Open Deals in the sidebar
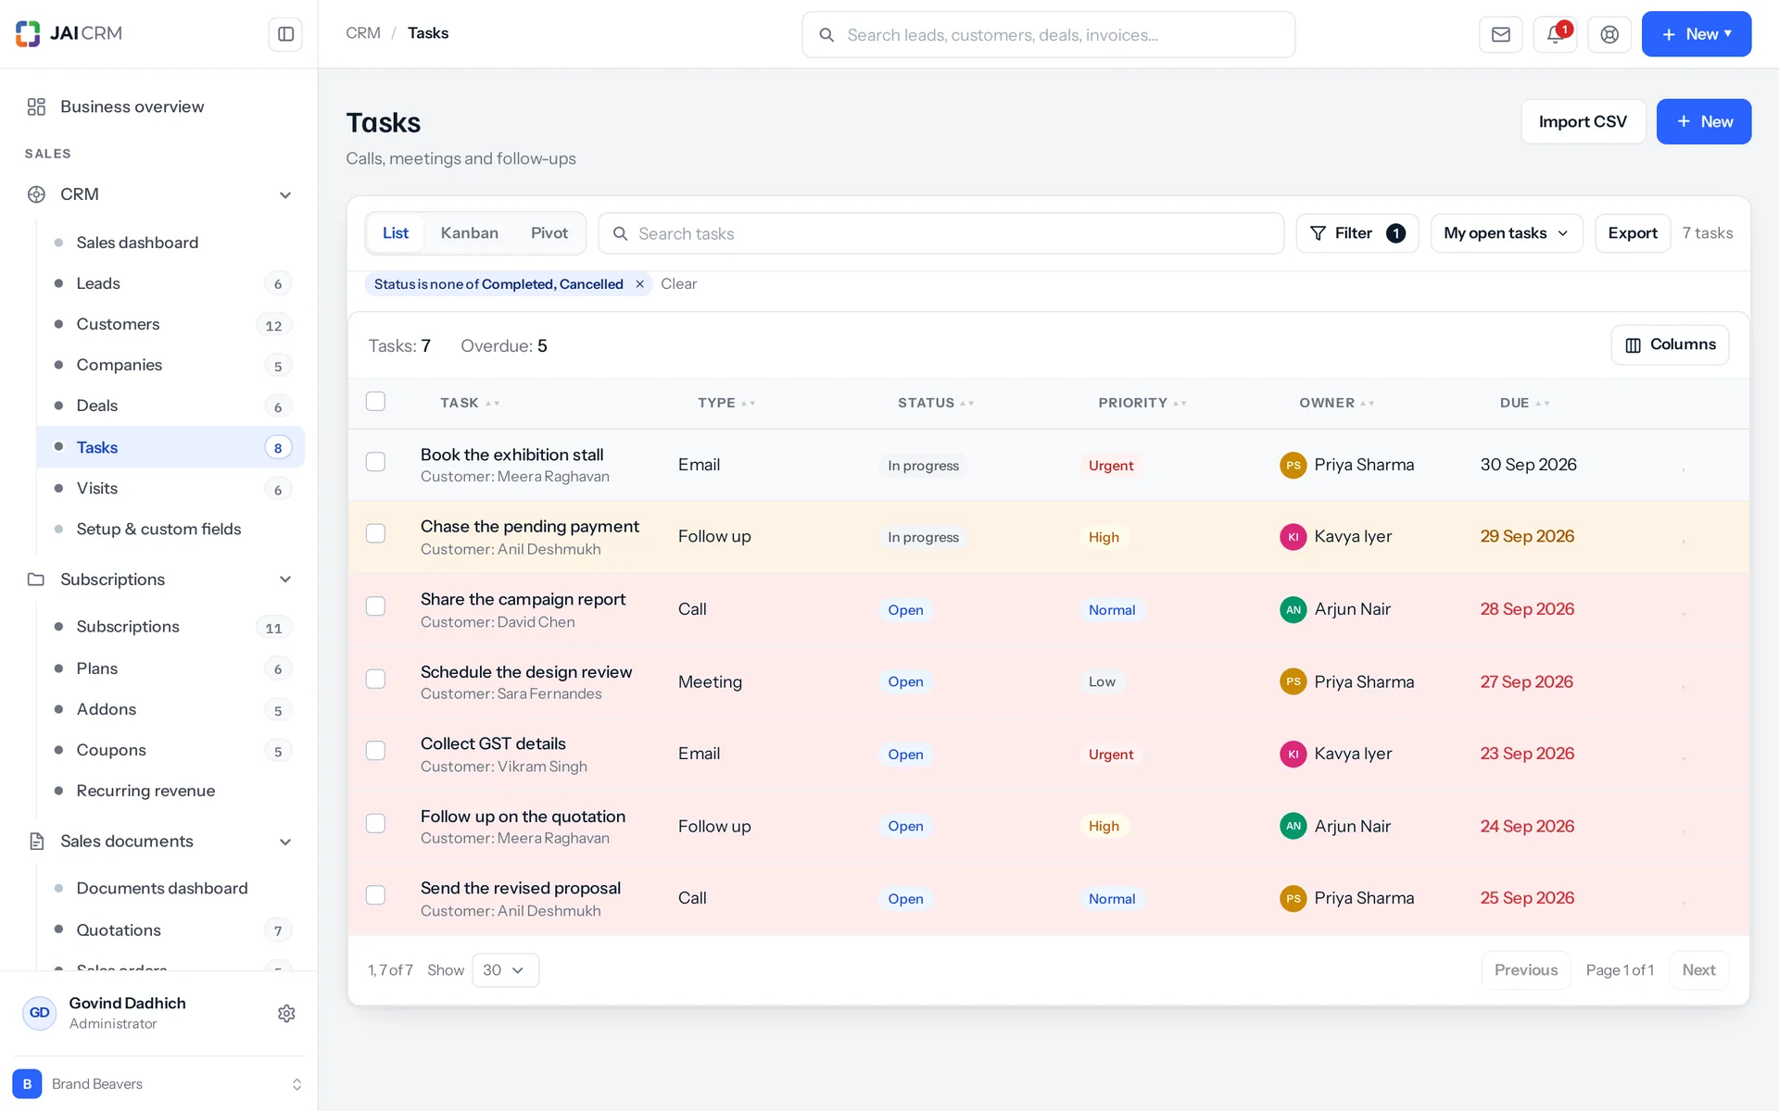This screenshot has height=1111, width=1779. (x=170, y=406)
